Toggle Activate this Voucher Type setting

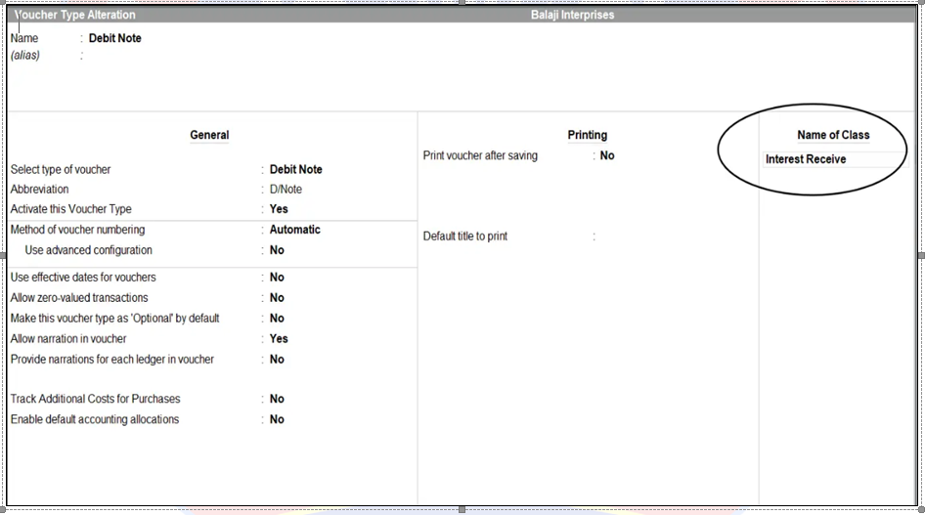(x=279, y=209)
